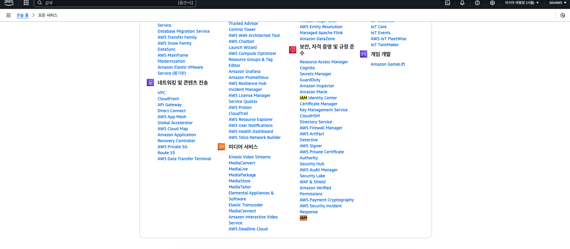Open Trusted Advisor
This screenshot has width=570, height=249.
243,23
